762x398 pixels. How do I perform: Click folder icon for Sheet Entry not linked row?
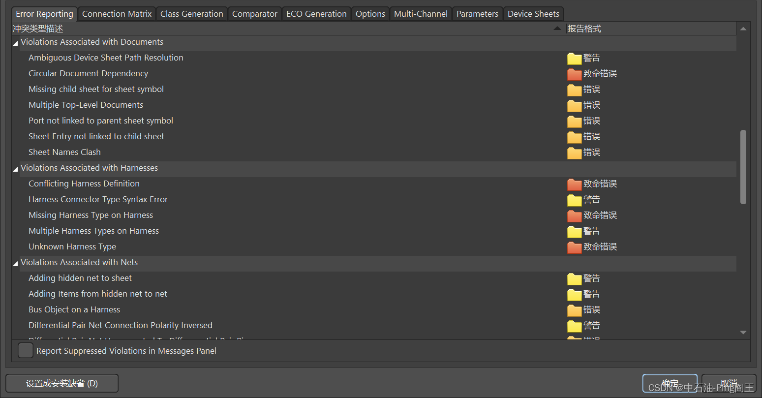(574, 137)
